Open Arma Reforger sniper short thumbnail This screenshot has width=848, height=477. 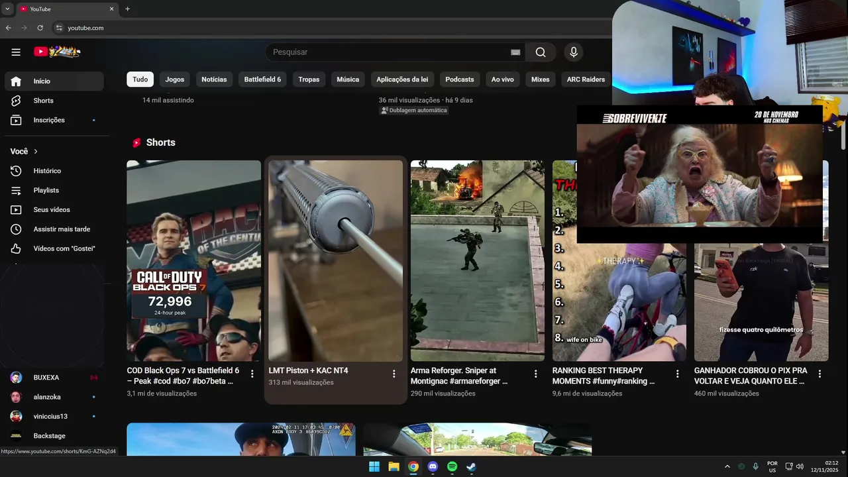pos(478,261)
